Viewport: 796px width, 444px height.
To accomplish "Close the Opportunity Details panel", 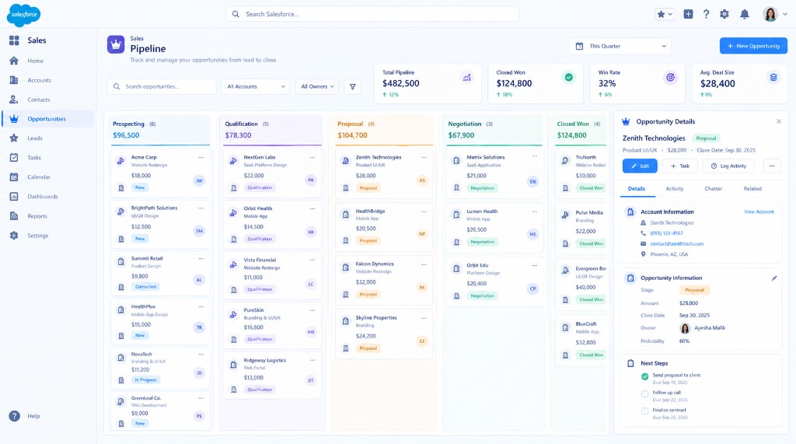I will coord(779,121).
